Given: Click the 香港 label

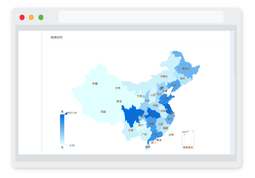Looking at the screenshot, I should (159, 140).
